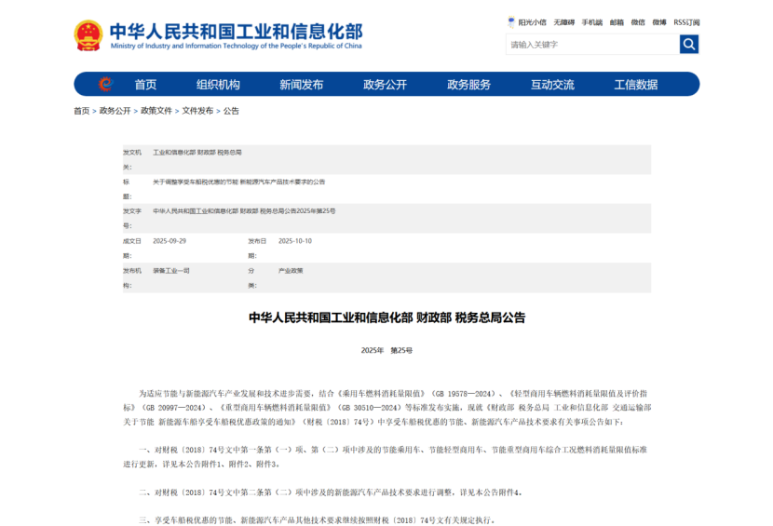Open the 互动交流 navigation menu

pyautogui.click(x=552, y=85)
